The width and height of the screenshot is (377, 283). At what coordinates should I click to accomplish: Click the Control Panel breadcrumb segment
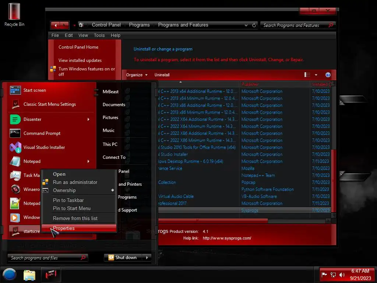coord(106,25)
